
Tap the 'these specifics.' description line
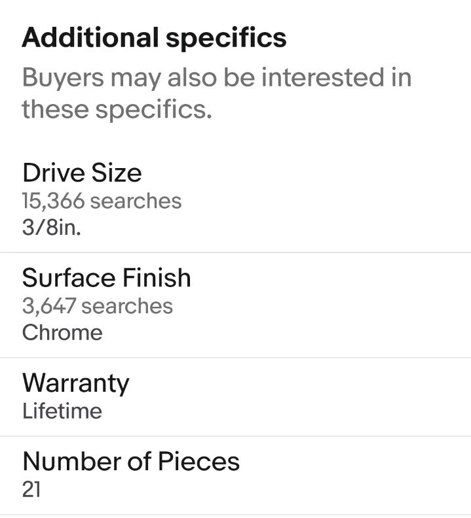tap(117, 110)
